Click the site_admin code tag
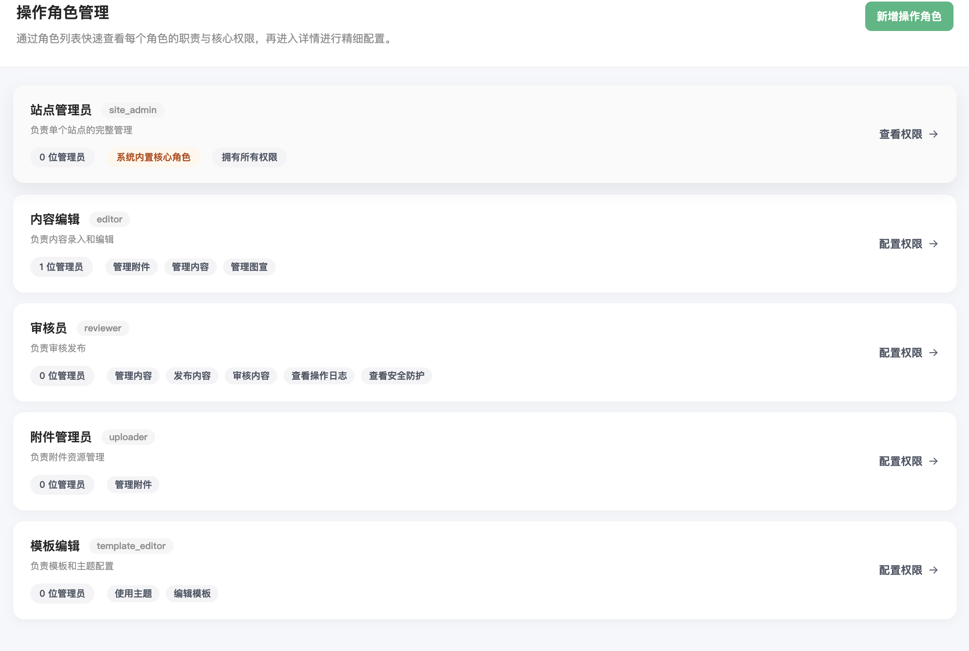Image resolution: width=969 pixels, height=651 pixels. click(133, 110)
